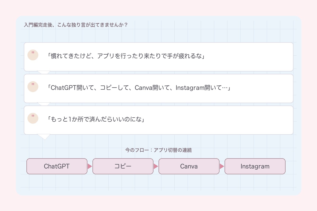The height and width of the screenshot is (211, 317).
Task: Click quote icon beside ChatGPT開いて quote
Action: tap(33, 87)
